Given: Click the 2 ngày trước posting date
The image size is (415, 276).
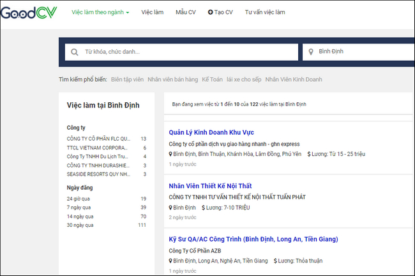Looking at the screenshot, I should 183,217.
